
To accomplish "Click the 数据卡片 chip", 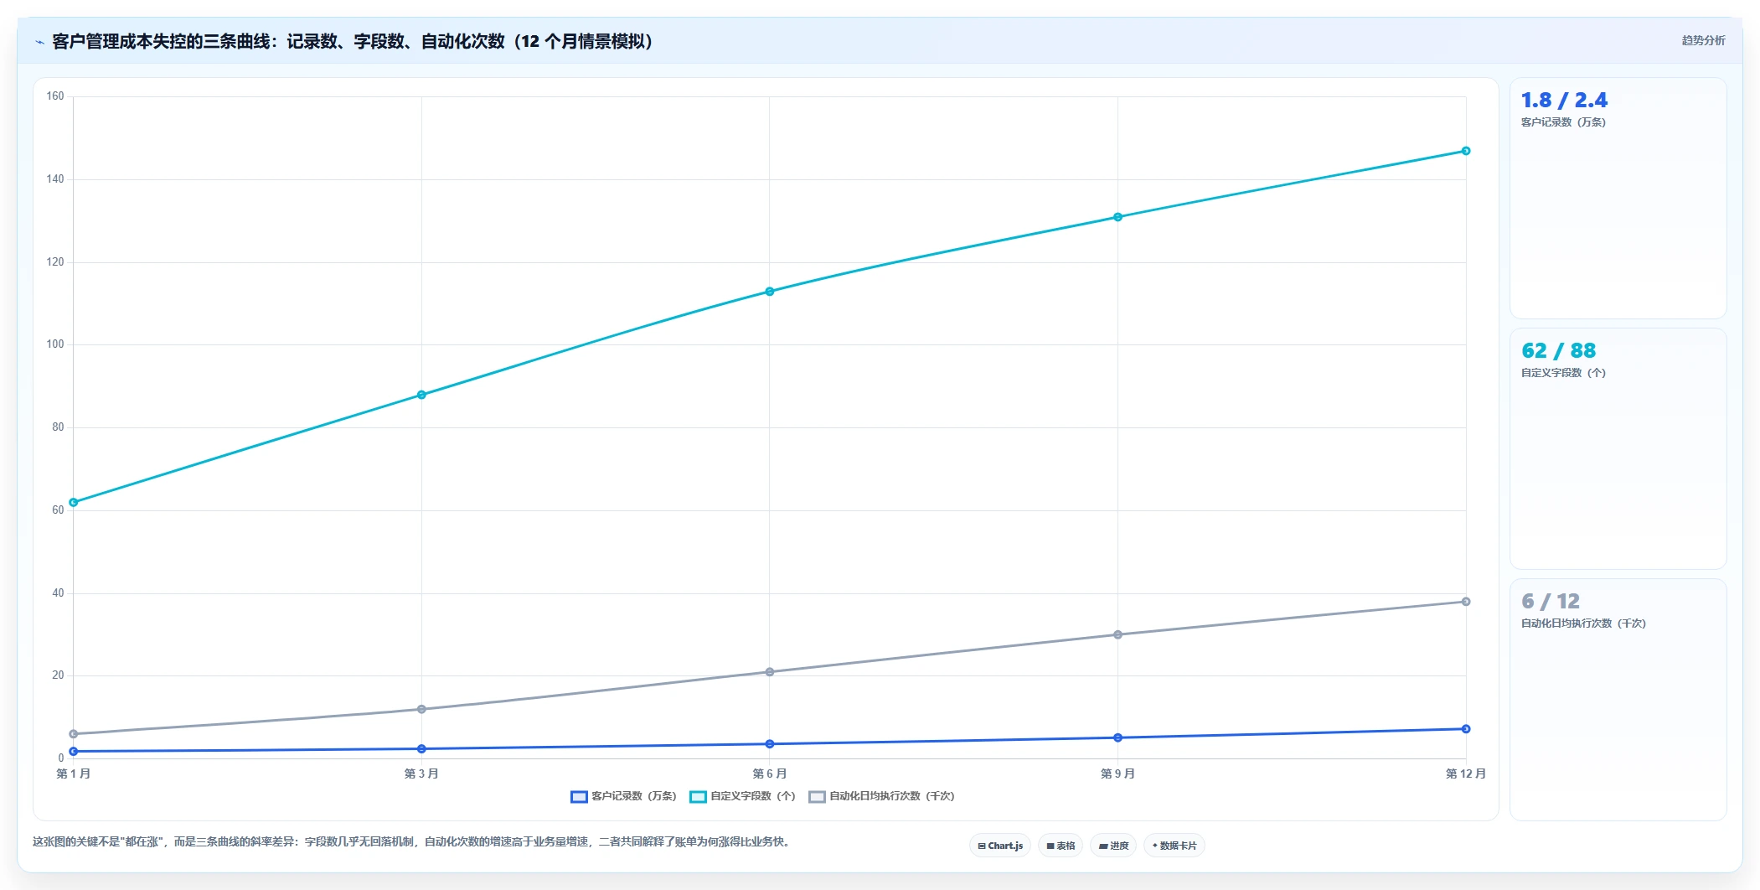I will tap(1174, 846).
